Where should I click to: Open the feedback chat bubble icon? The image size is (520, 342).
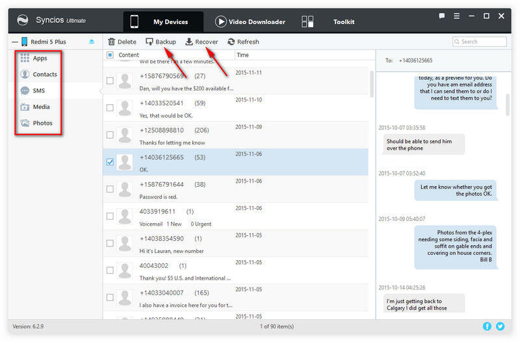[442, 16]
